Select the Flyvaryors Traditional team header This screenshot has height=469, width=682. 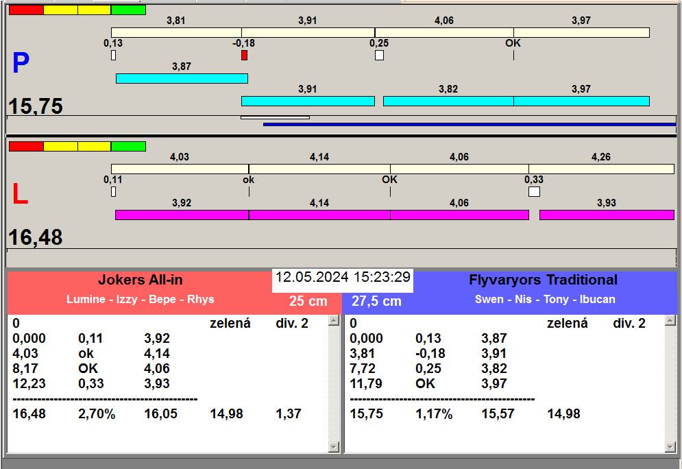543,280
